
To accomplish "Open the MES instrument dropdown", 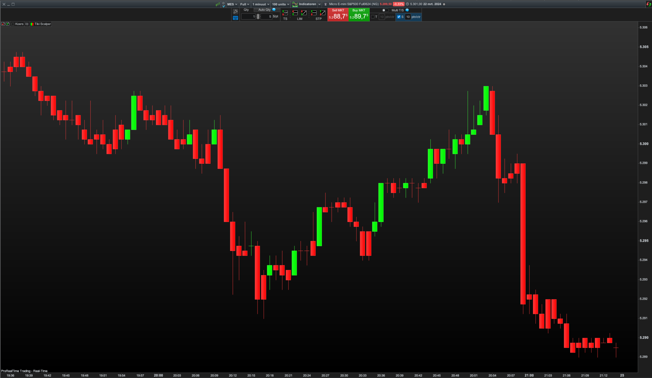I will [232, 4].
